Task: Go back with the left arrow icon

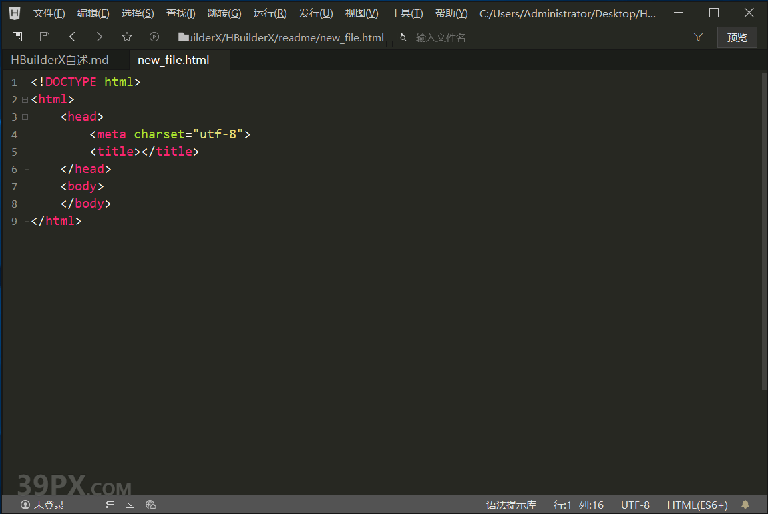Action: [72, 37]
